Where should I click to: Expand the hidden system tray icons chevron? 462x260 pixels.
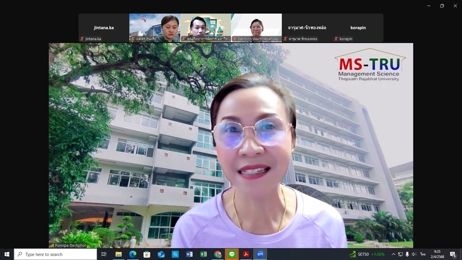point(393,254)
